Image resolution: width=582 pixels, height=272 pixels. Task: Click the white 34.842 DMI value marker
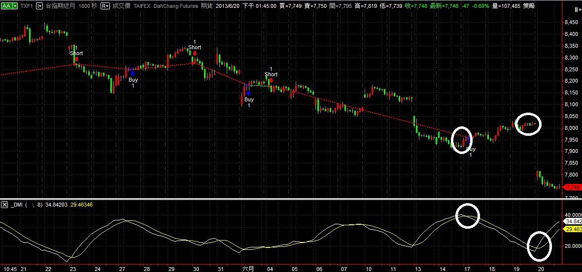pyautogui.click(x=572, y=221)
